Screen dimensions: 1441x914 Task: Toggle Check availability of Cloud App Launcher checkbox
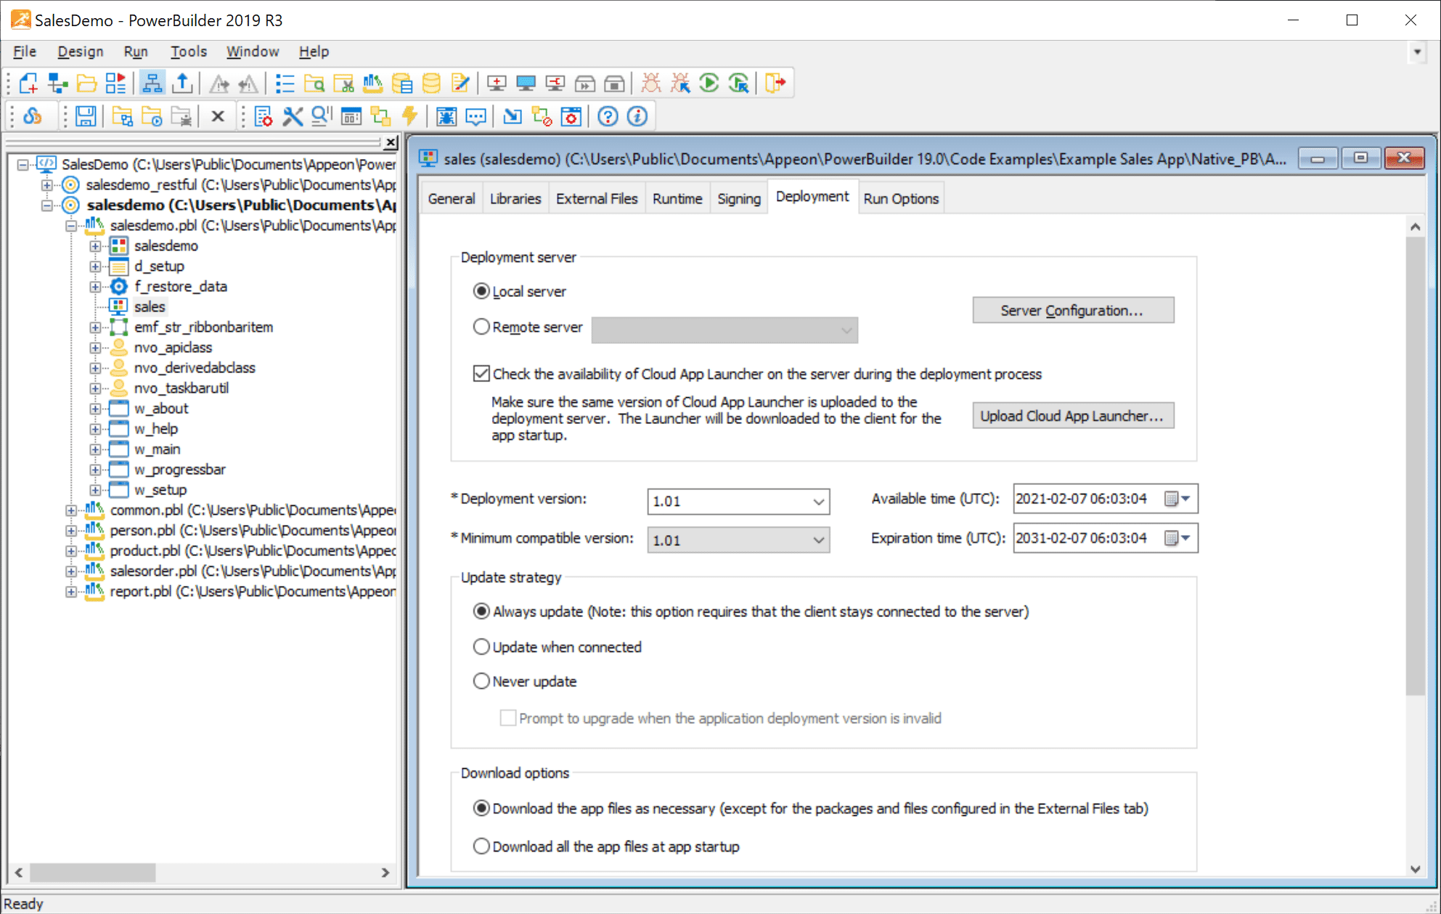point(481,374)
